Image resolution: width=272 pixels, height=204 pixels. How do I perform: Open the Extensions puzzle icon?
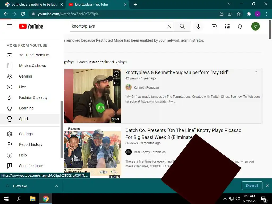tap(249, 14)
